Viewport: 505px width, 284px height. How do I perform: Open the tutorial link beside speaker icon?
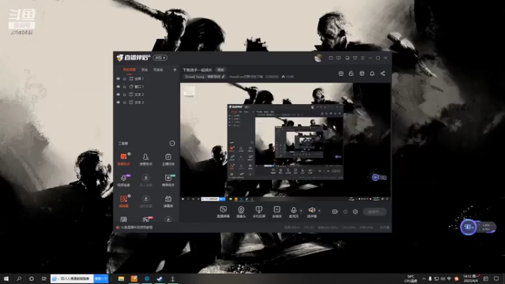137,227
